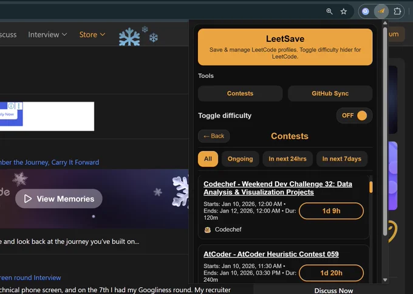Screen dimensions: 413x294
Task: Click the Apply Now ad banner
Action: point(12,114)
